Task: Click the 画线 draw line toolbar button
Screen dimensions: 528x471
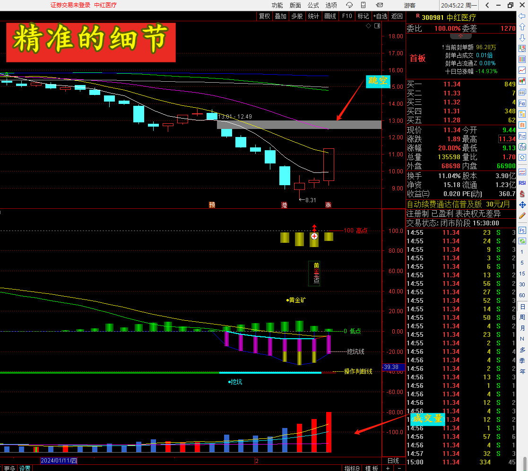Action: [x=330, y=16]
